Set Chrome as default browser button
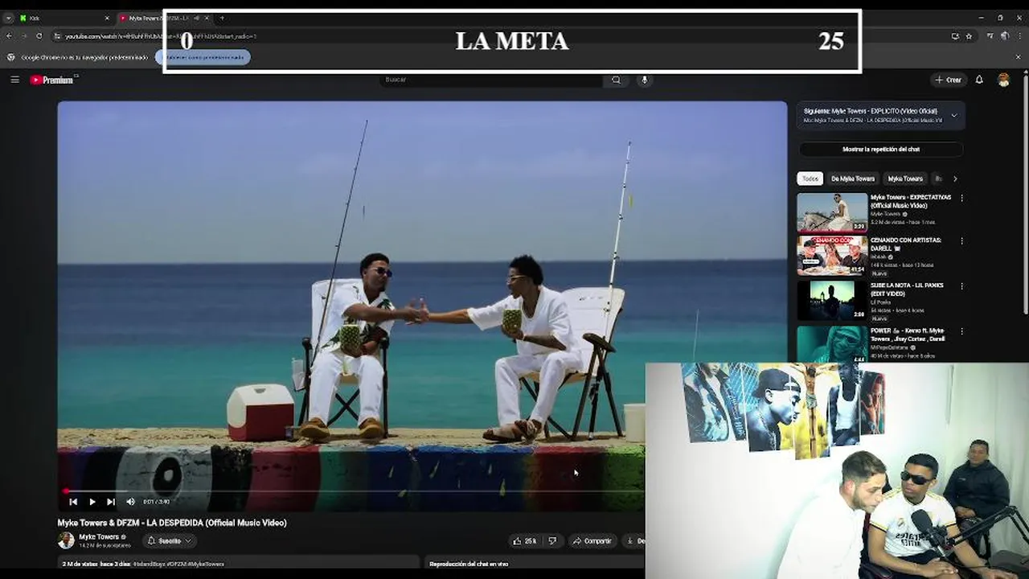The width and height of the screenshot is (1029, 579). coord(203,57)
